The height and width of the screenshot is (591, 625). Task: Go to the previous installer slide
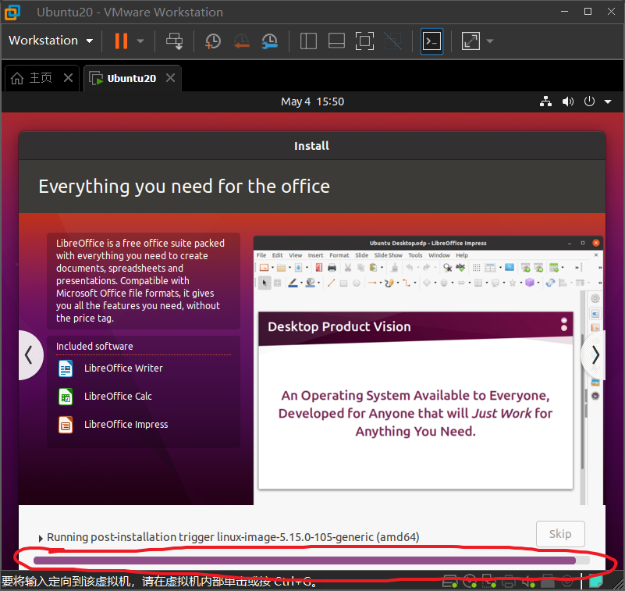[30, 355]
